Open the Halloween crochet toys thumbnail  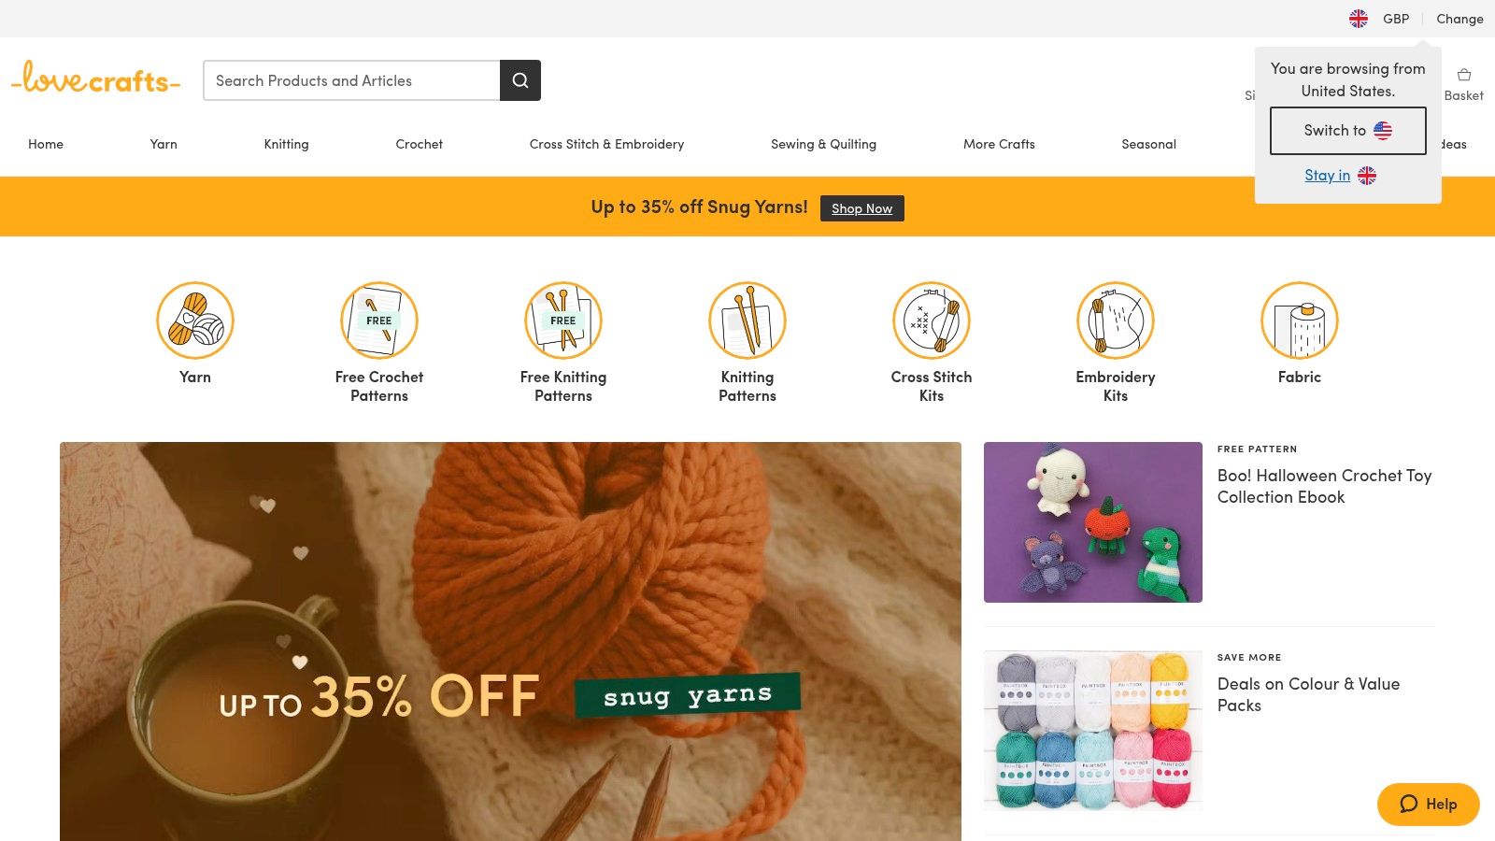1092,522
